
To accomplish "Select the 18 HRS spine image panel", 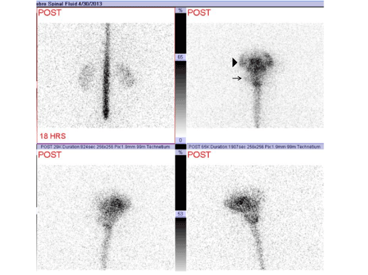I will coord(106,76).
